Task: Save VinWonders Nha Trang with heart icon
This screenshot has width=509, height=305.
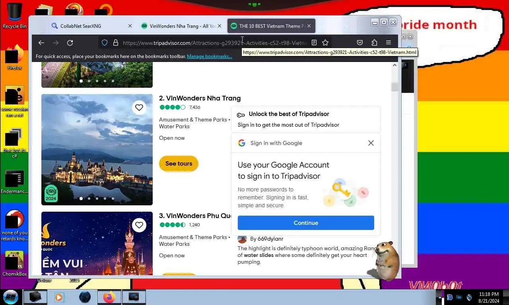Action: 139,107
